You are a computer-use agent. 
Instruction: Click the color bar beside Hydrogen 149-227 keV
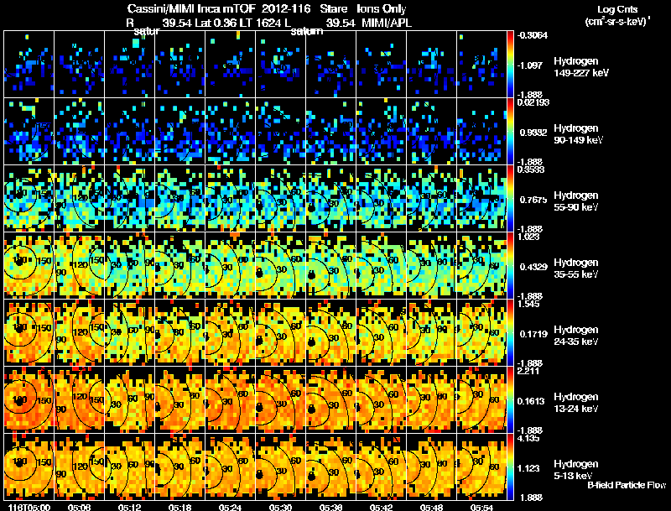pos(510,65)
